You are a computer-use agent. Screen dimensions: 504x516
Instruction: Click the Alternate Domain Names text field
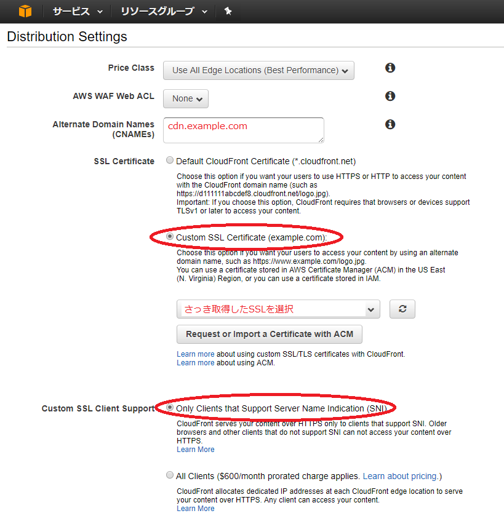coord(244,130)
